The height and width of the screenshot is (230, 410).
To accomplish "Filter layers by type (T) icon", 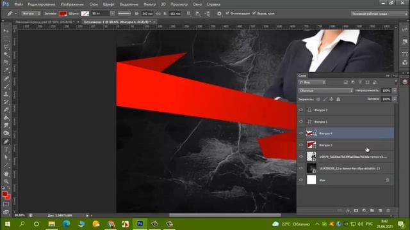I will (x=360, y=82).
